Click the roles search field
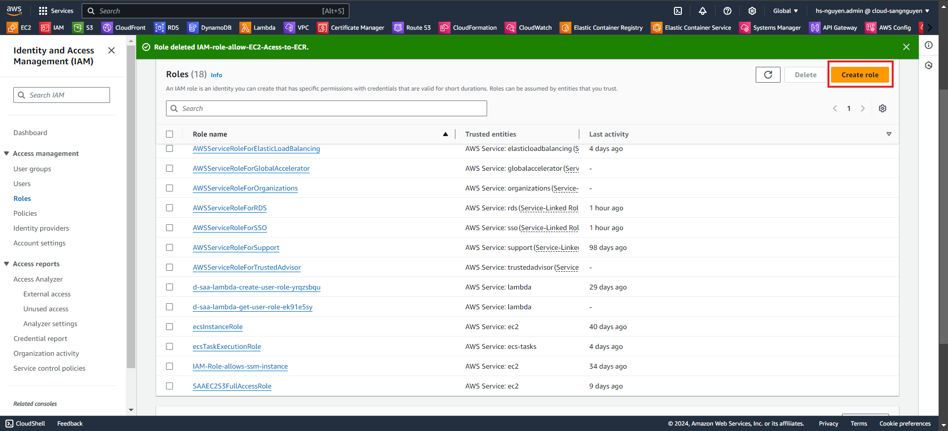 (327, 108)
